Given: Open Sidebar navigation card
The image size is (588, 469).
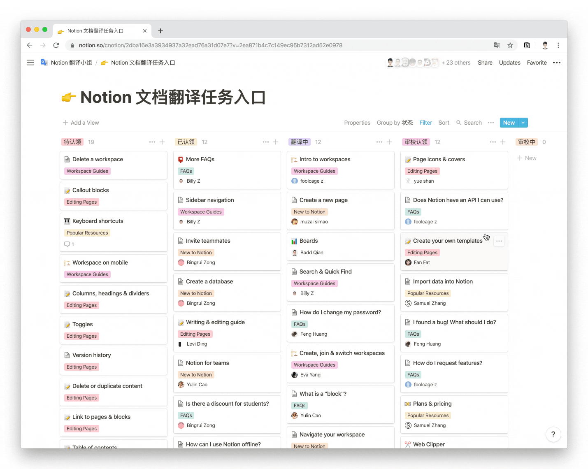Looking at the screenshot, I should (227, 211).
